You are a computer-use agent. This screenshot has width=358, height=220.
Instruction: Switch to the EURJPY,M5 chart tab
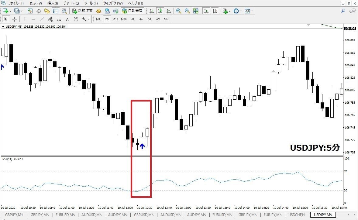pos(273,215)
